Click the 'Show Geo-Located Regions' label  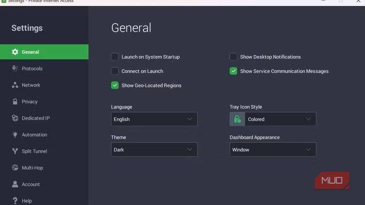point(151,85)
